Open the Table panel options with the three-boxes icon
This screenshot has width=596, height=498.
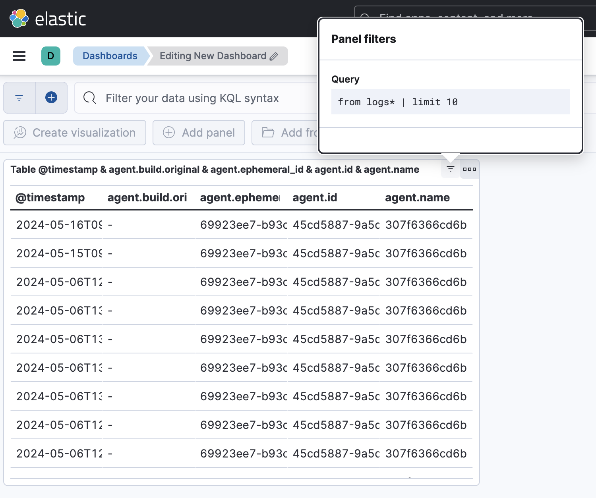(x=469, y=169)
